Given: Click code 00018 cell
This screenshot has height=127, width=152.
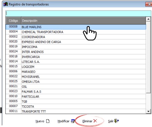Looking at the screenshot, I should [13, 56].
